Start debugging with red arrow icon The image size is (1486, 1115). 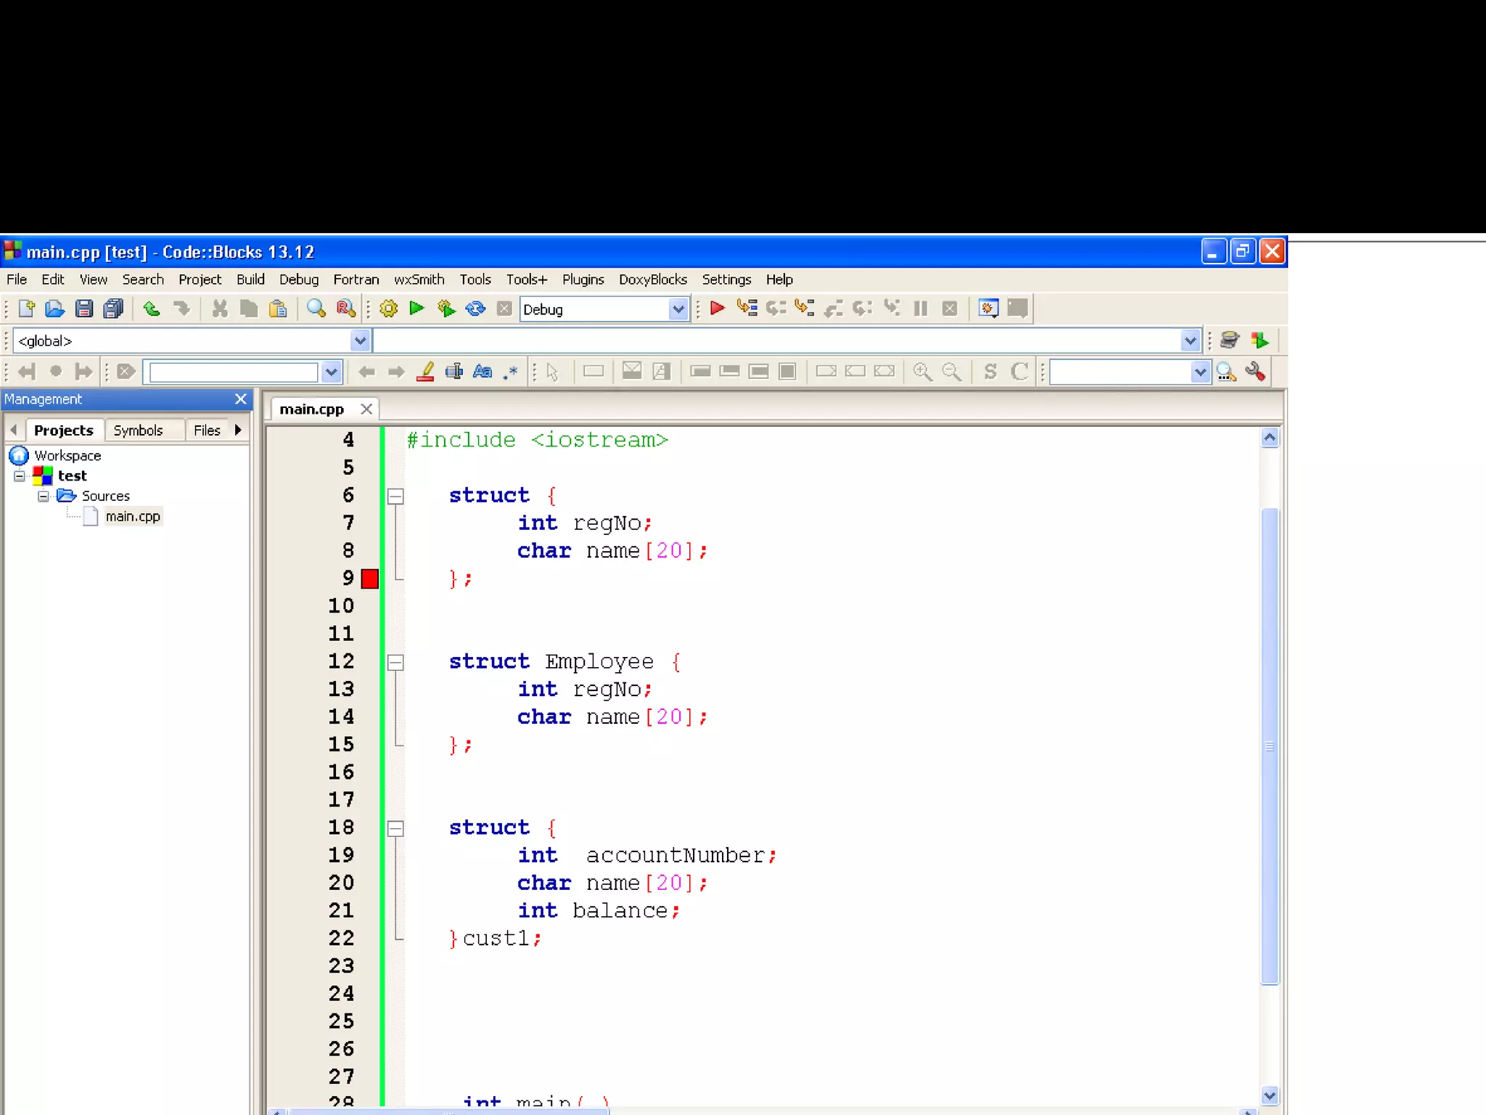point(717,309)
